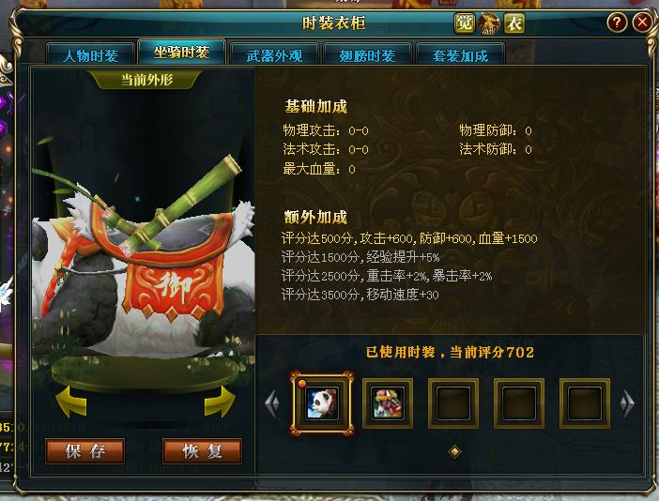Screen dimensions: 659x501
Task: Go to previous costume page arrow
Action: click(x=272, y=403)
